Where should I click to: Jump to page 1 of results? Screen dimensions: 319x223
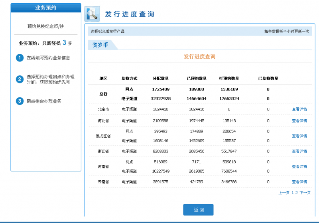pos(292,193)
